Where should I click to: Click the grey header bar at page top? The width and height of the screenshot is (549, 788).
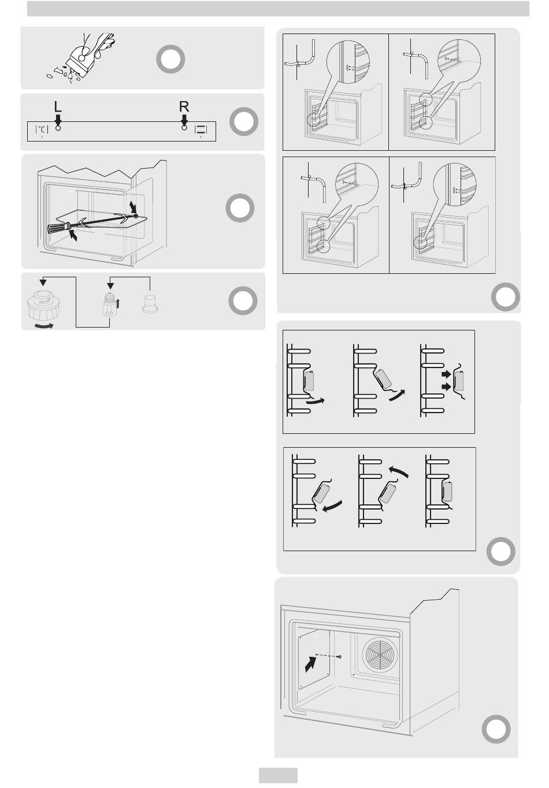tap(278, 8)
